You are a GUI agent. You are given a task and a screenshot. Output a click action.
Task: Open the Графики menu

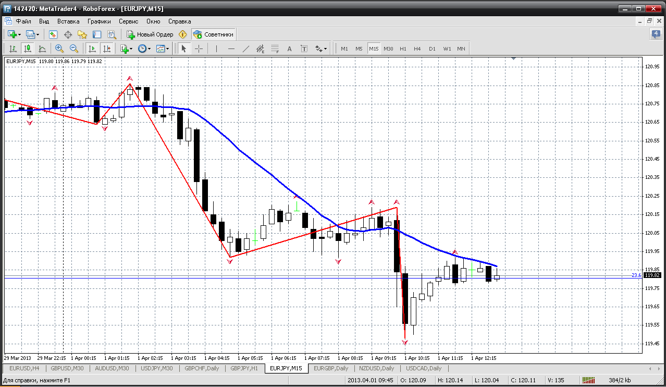coord(99,21)
